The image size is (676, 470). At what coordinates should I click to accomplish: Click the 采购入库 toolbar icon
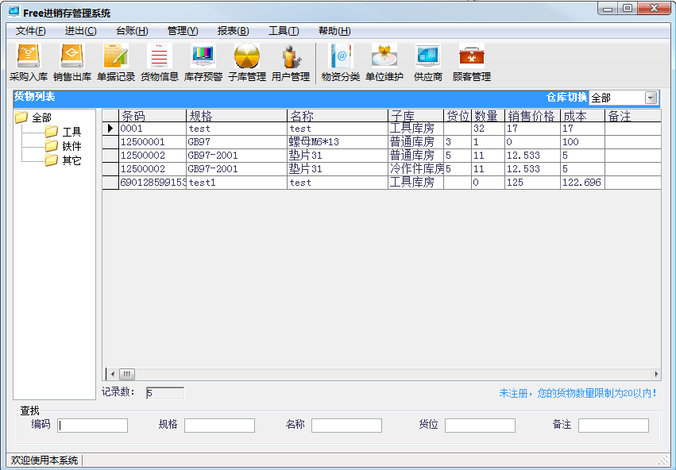29,63
